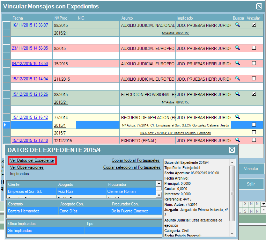266x240 pixels.
Task: Click search magnifier for the RECURSO DE APELACION row
Action: [x=237, y=117]
